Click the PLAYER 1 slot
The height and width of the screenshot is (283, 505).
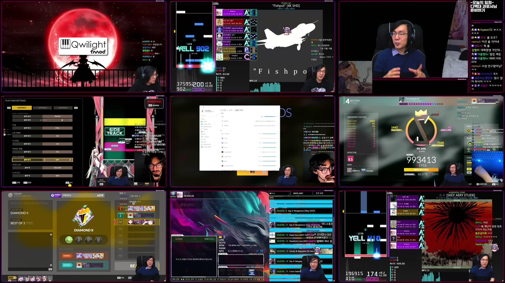[x=83, y=256]
